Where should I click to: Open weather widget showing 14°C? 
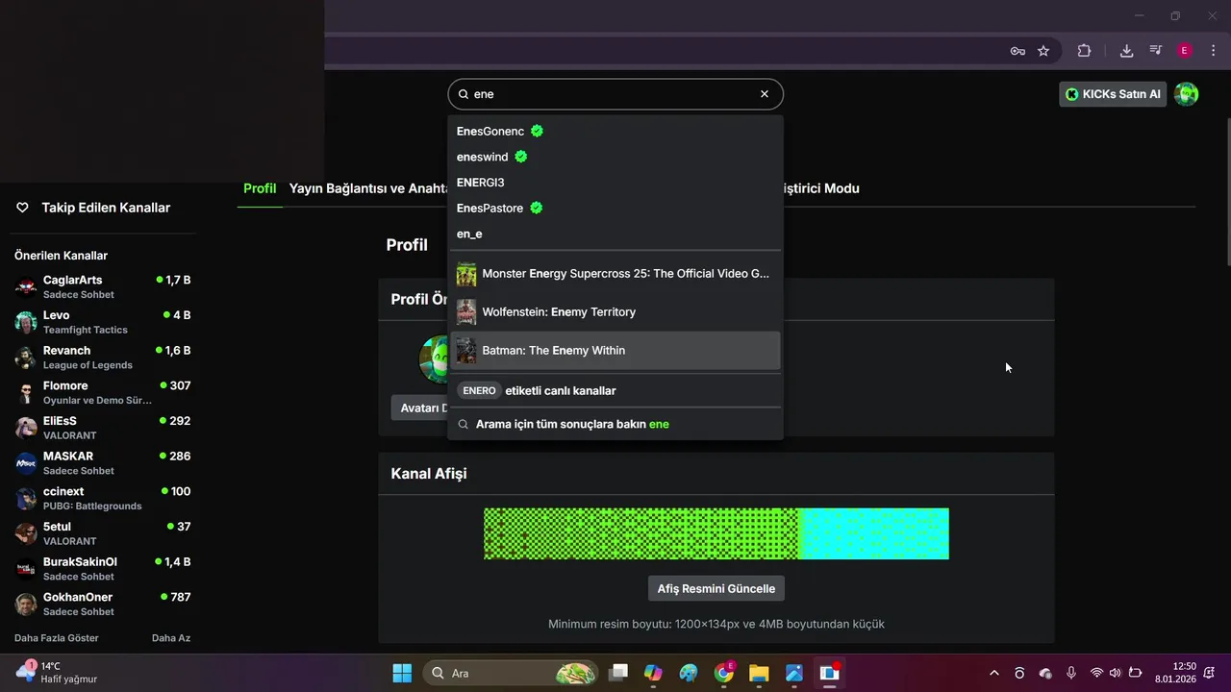pos(58,672)
